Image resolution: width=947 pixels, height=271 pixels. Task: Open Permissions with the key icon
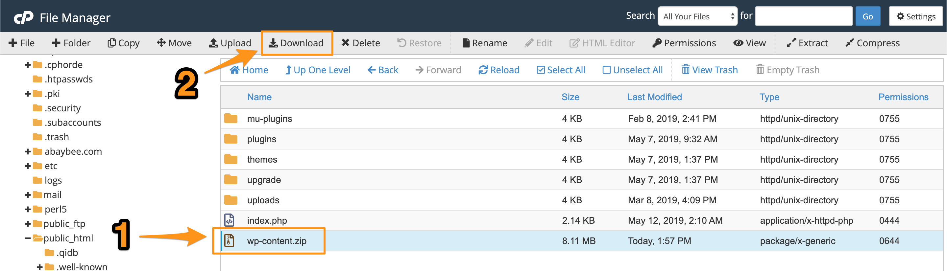coord(684,43)
